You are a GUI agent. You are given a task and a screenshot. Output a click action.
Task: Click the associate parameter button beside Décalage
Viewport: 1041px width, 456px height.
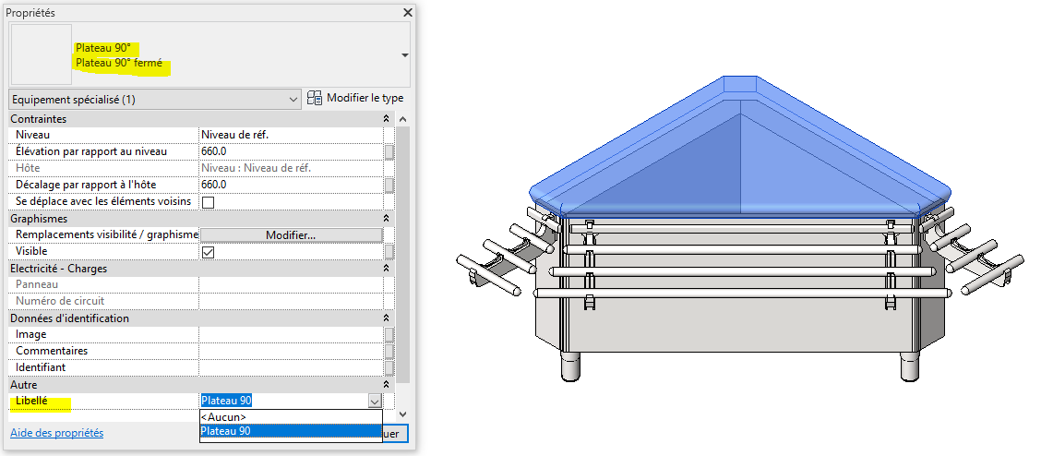pos(389,185)
